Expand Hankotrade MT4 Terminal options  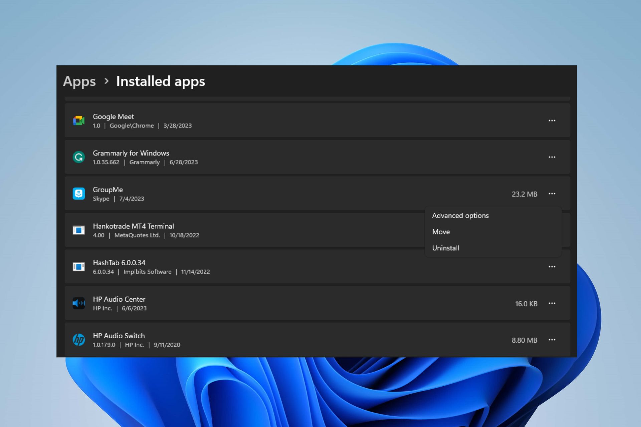click(x=552, y=230)
